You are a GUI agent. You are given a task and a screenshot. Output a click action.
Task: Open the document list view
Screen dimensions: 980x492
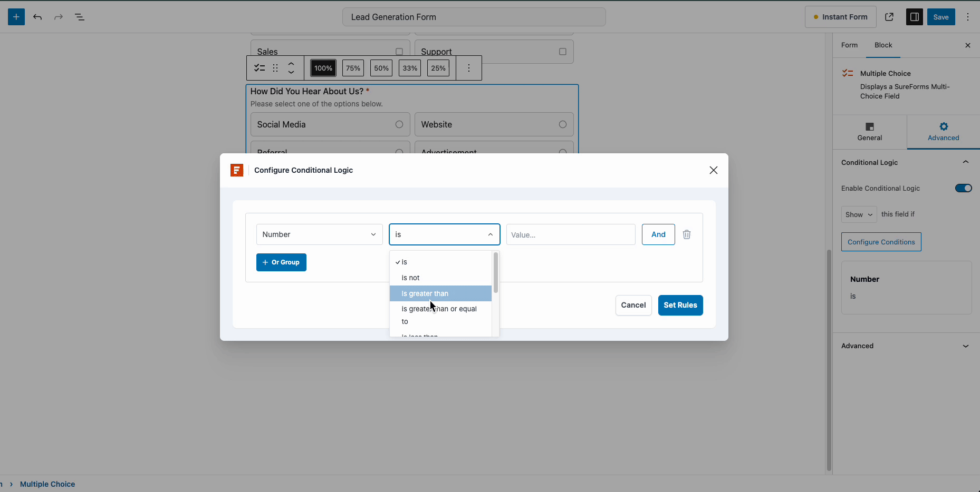[80, 17]
